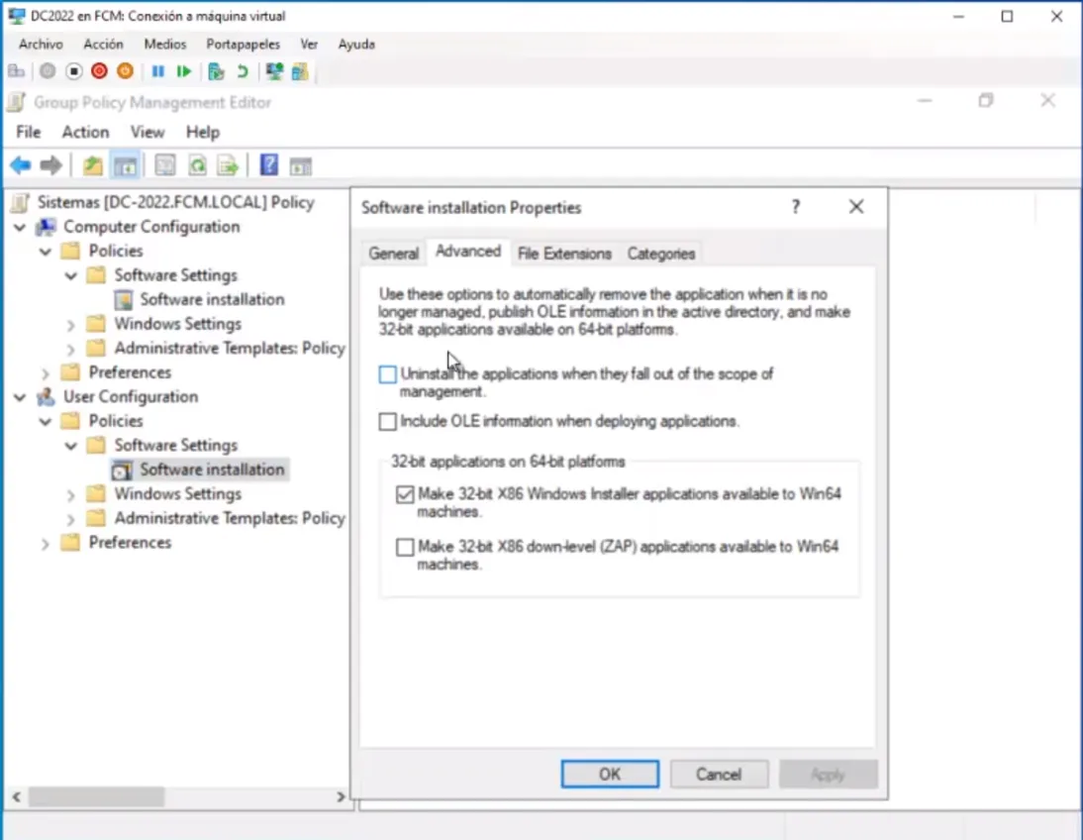Expand Windows Settings under User Configuration
The image size is (1083, 840).
(x=70, y=494)
